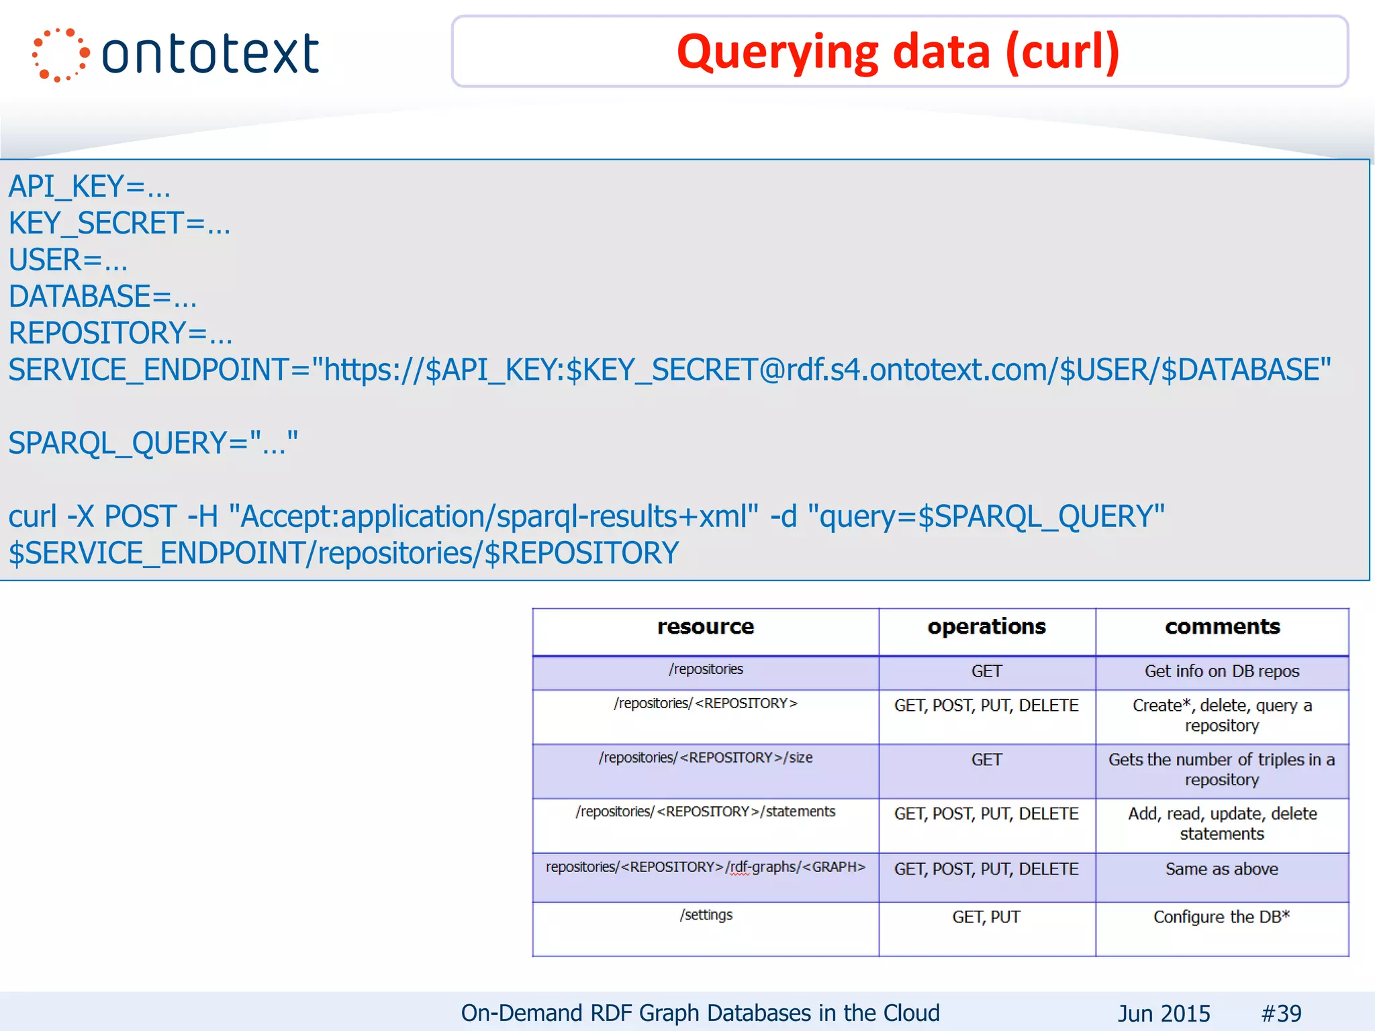Click the 'REPOSITORY=...' line

click(121, 333)
